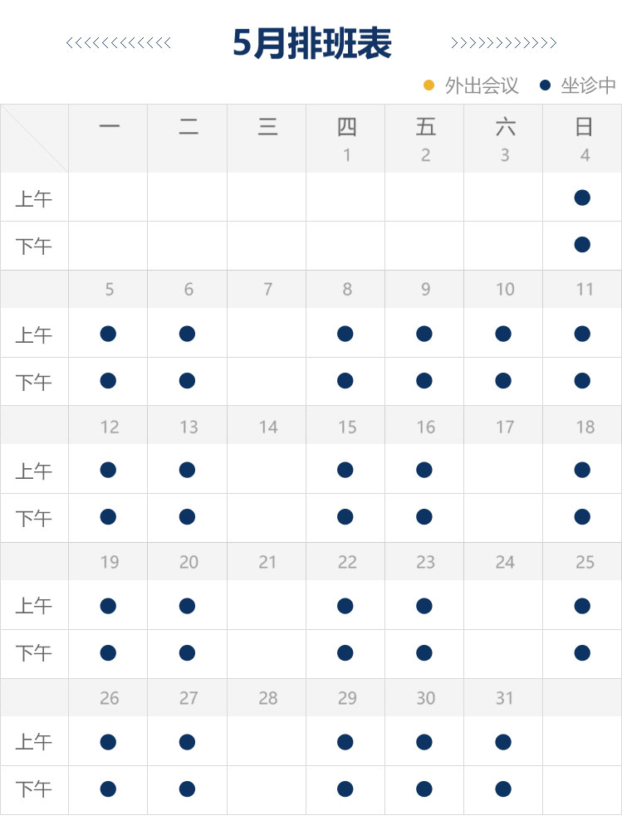Click the May 18 afternoon clinic dot
This screenshot has width=622, height=830.
(582, 517)
